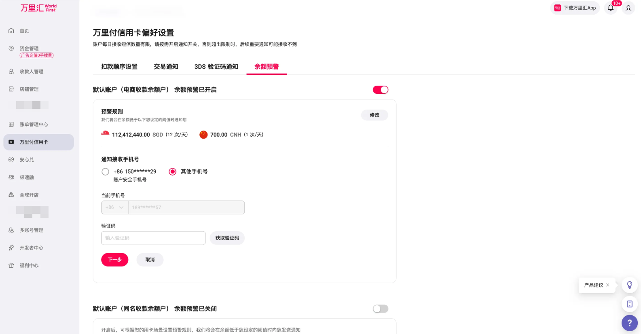Click the floating calculator icon
Screen dimensions: 641x334
pos(629,304)
